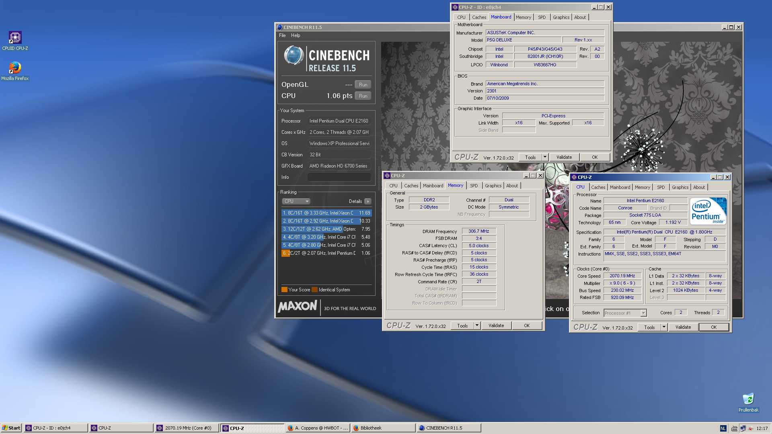Open the Help menu in Cinebench
Screen dimensions: 772x434
(x=296, y=35)
